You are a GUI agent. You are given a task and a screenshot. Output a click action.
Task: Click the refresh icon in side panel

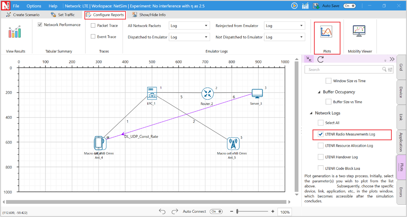point(321,59)
